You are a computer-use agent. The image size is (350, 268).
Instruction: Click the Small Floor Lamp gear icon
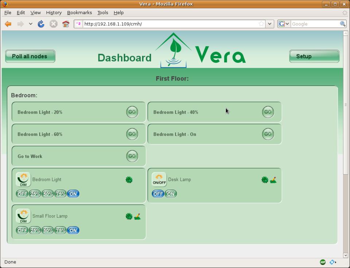point(129,216)
